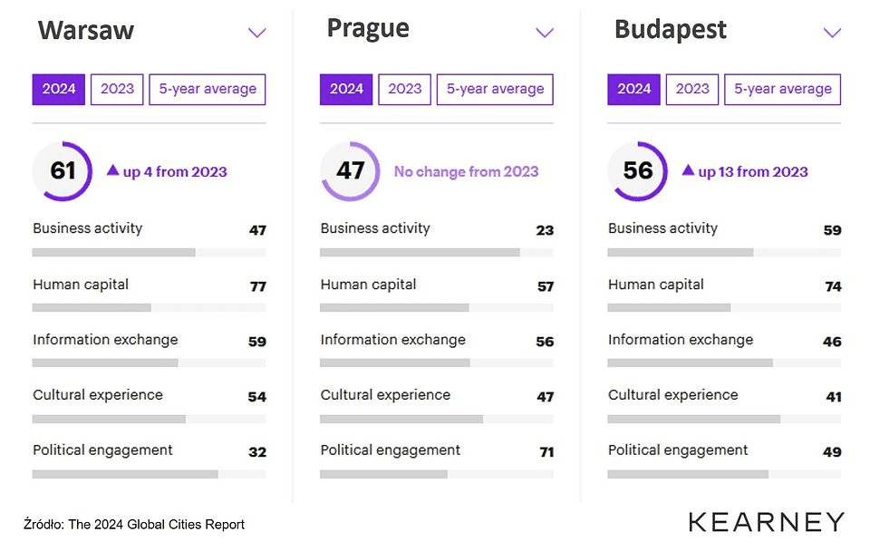
Task: Click Prague's Political engagement label
Action: (x=390, y=450)
